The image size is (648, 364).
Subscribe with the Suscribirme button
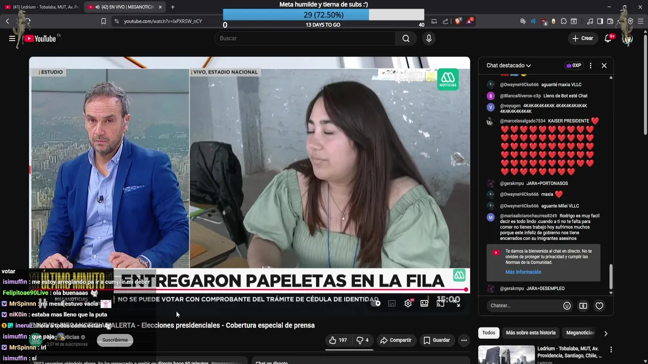(x=115, y=340)
